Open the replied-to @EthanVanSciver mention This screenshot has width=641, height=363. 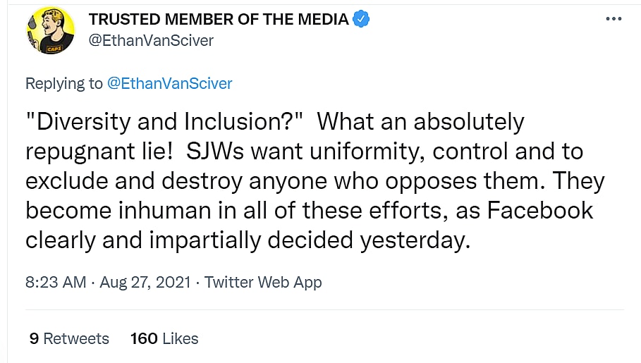169,83
